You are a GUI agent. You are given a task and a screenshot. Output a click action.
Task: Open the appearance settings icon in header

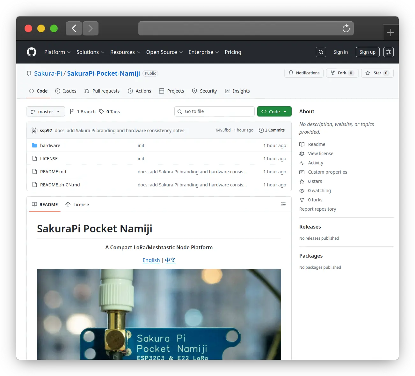tap(388, 52)
